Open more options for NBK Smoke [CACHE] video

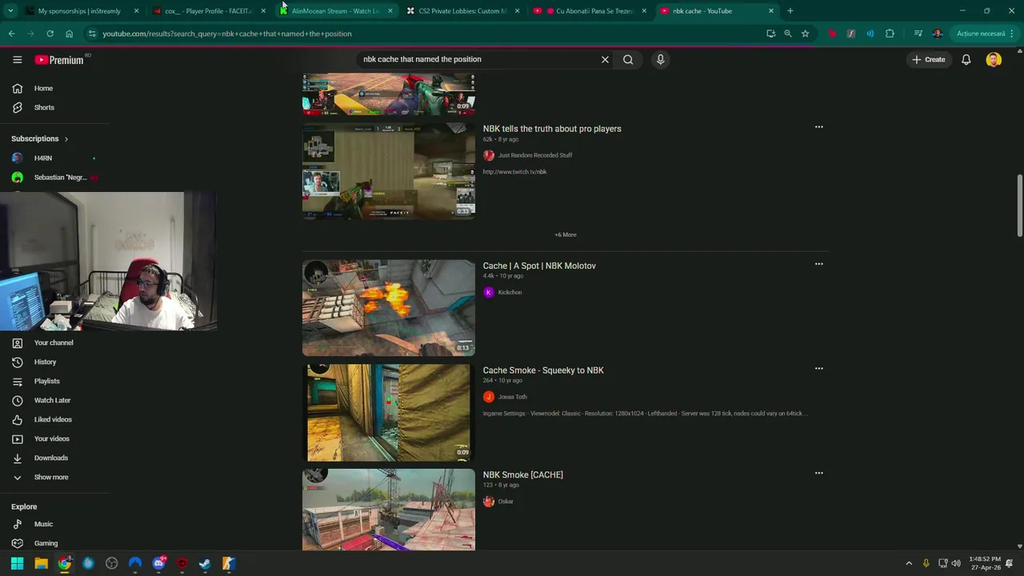818,474
